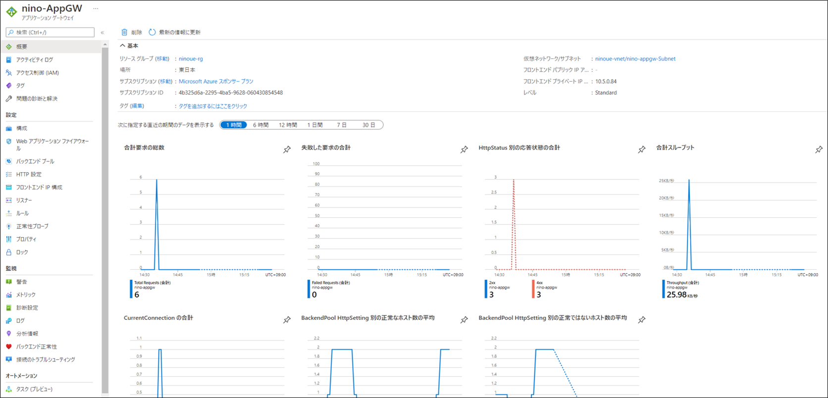Image resolution: width=828 pixels, height=398 pixels.
Task: Click the HTTP 設定 icon
Action: [x=9, y=174]
